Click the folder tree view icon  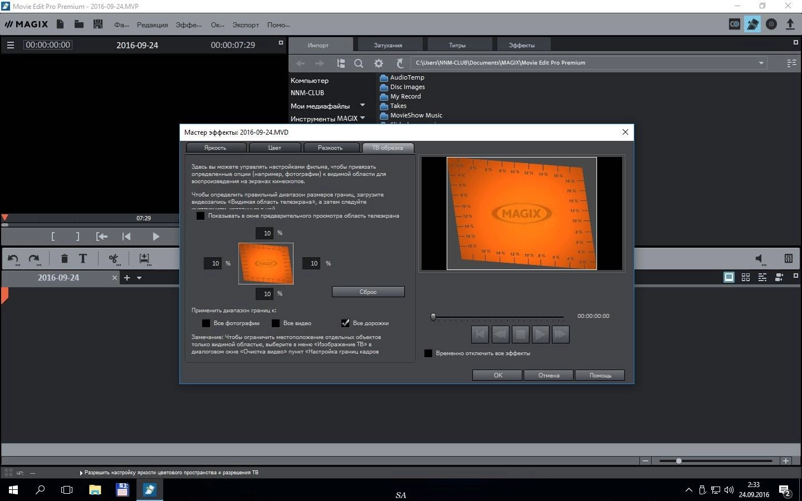(341, 63)
